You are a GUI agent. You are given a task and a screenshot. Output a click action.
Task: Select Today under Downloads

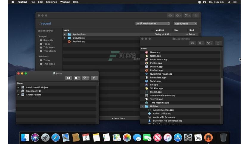tap(46, 60)
